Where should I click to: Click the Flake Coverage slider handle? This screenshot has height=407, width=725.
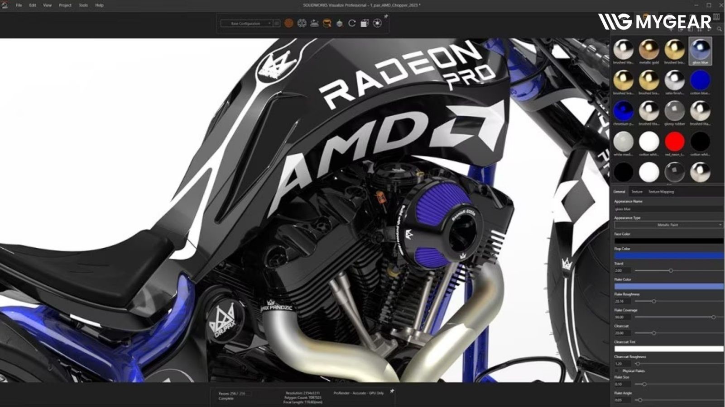(713, 317)
